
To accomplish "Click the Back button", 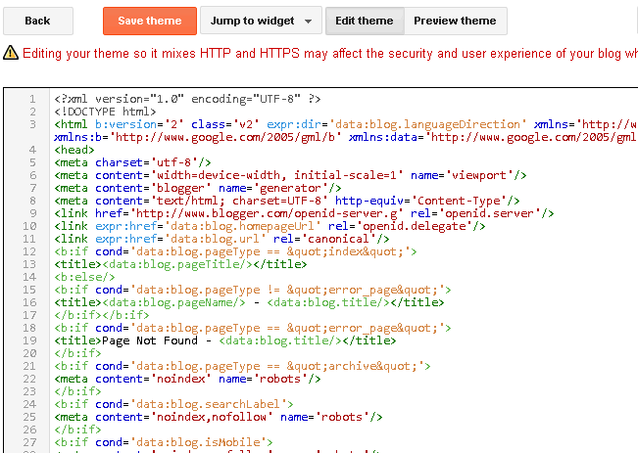I will click(x=37, y=21).
